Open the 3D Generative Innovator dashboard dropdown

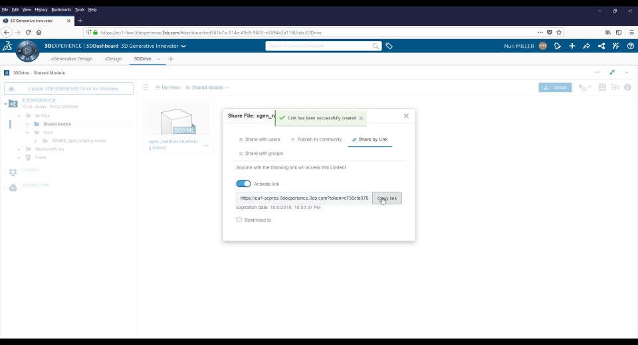click(183, 46)
